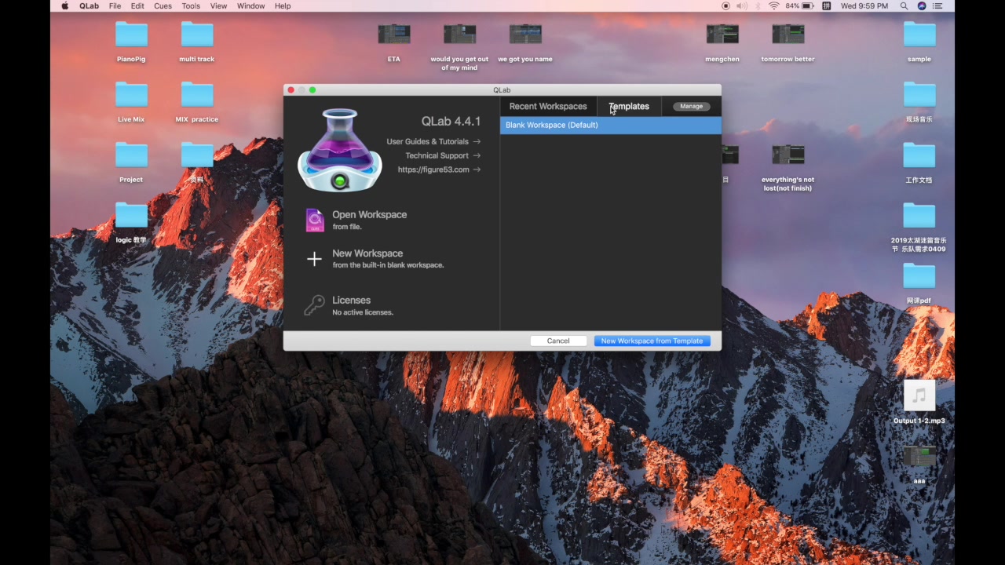Select the ETA project file icon
This screenshot has width=1005, height=565.
pos(393,35)
